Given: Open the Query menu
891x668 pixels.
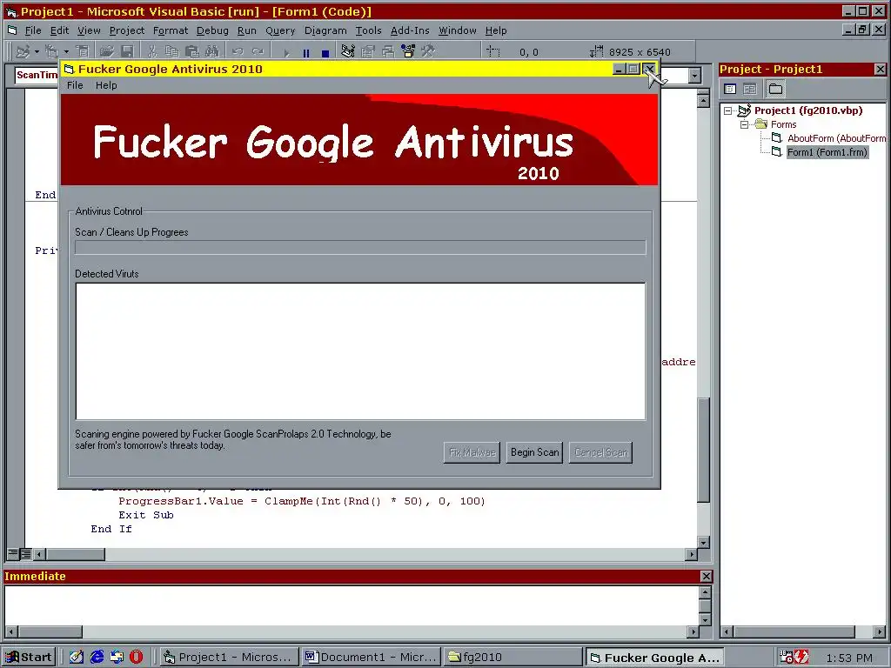Looking at the screenshot, I should [280, 30].
